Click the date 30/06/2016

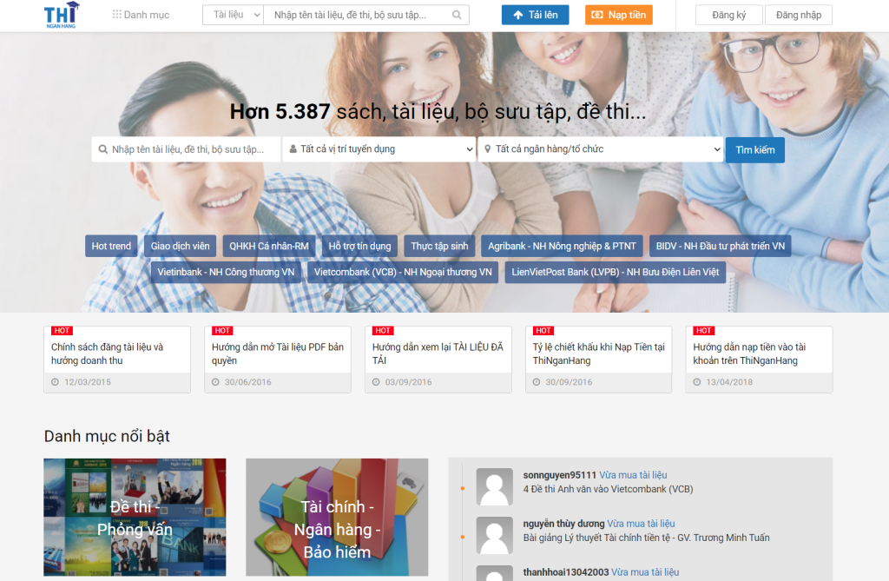[x=247, y=382]
